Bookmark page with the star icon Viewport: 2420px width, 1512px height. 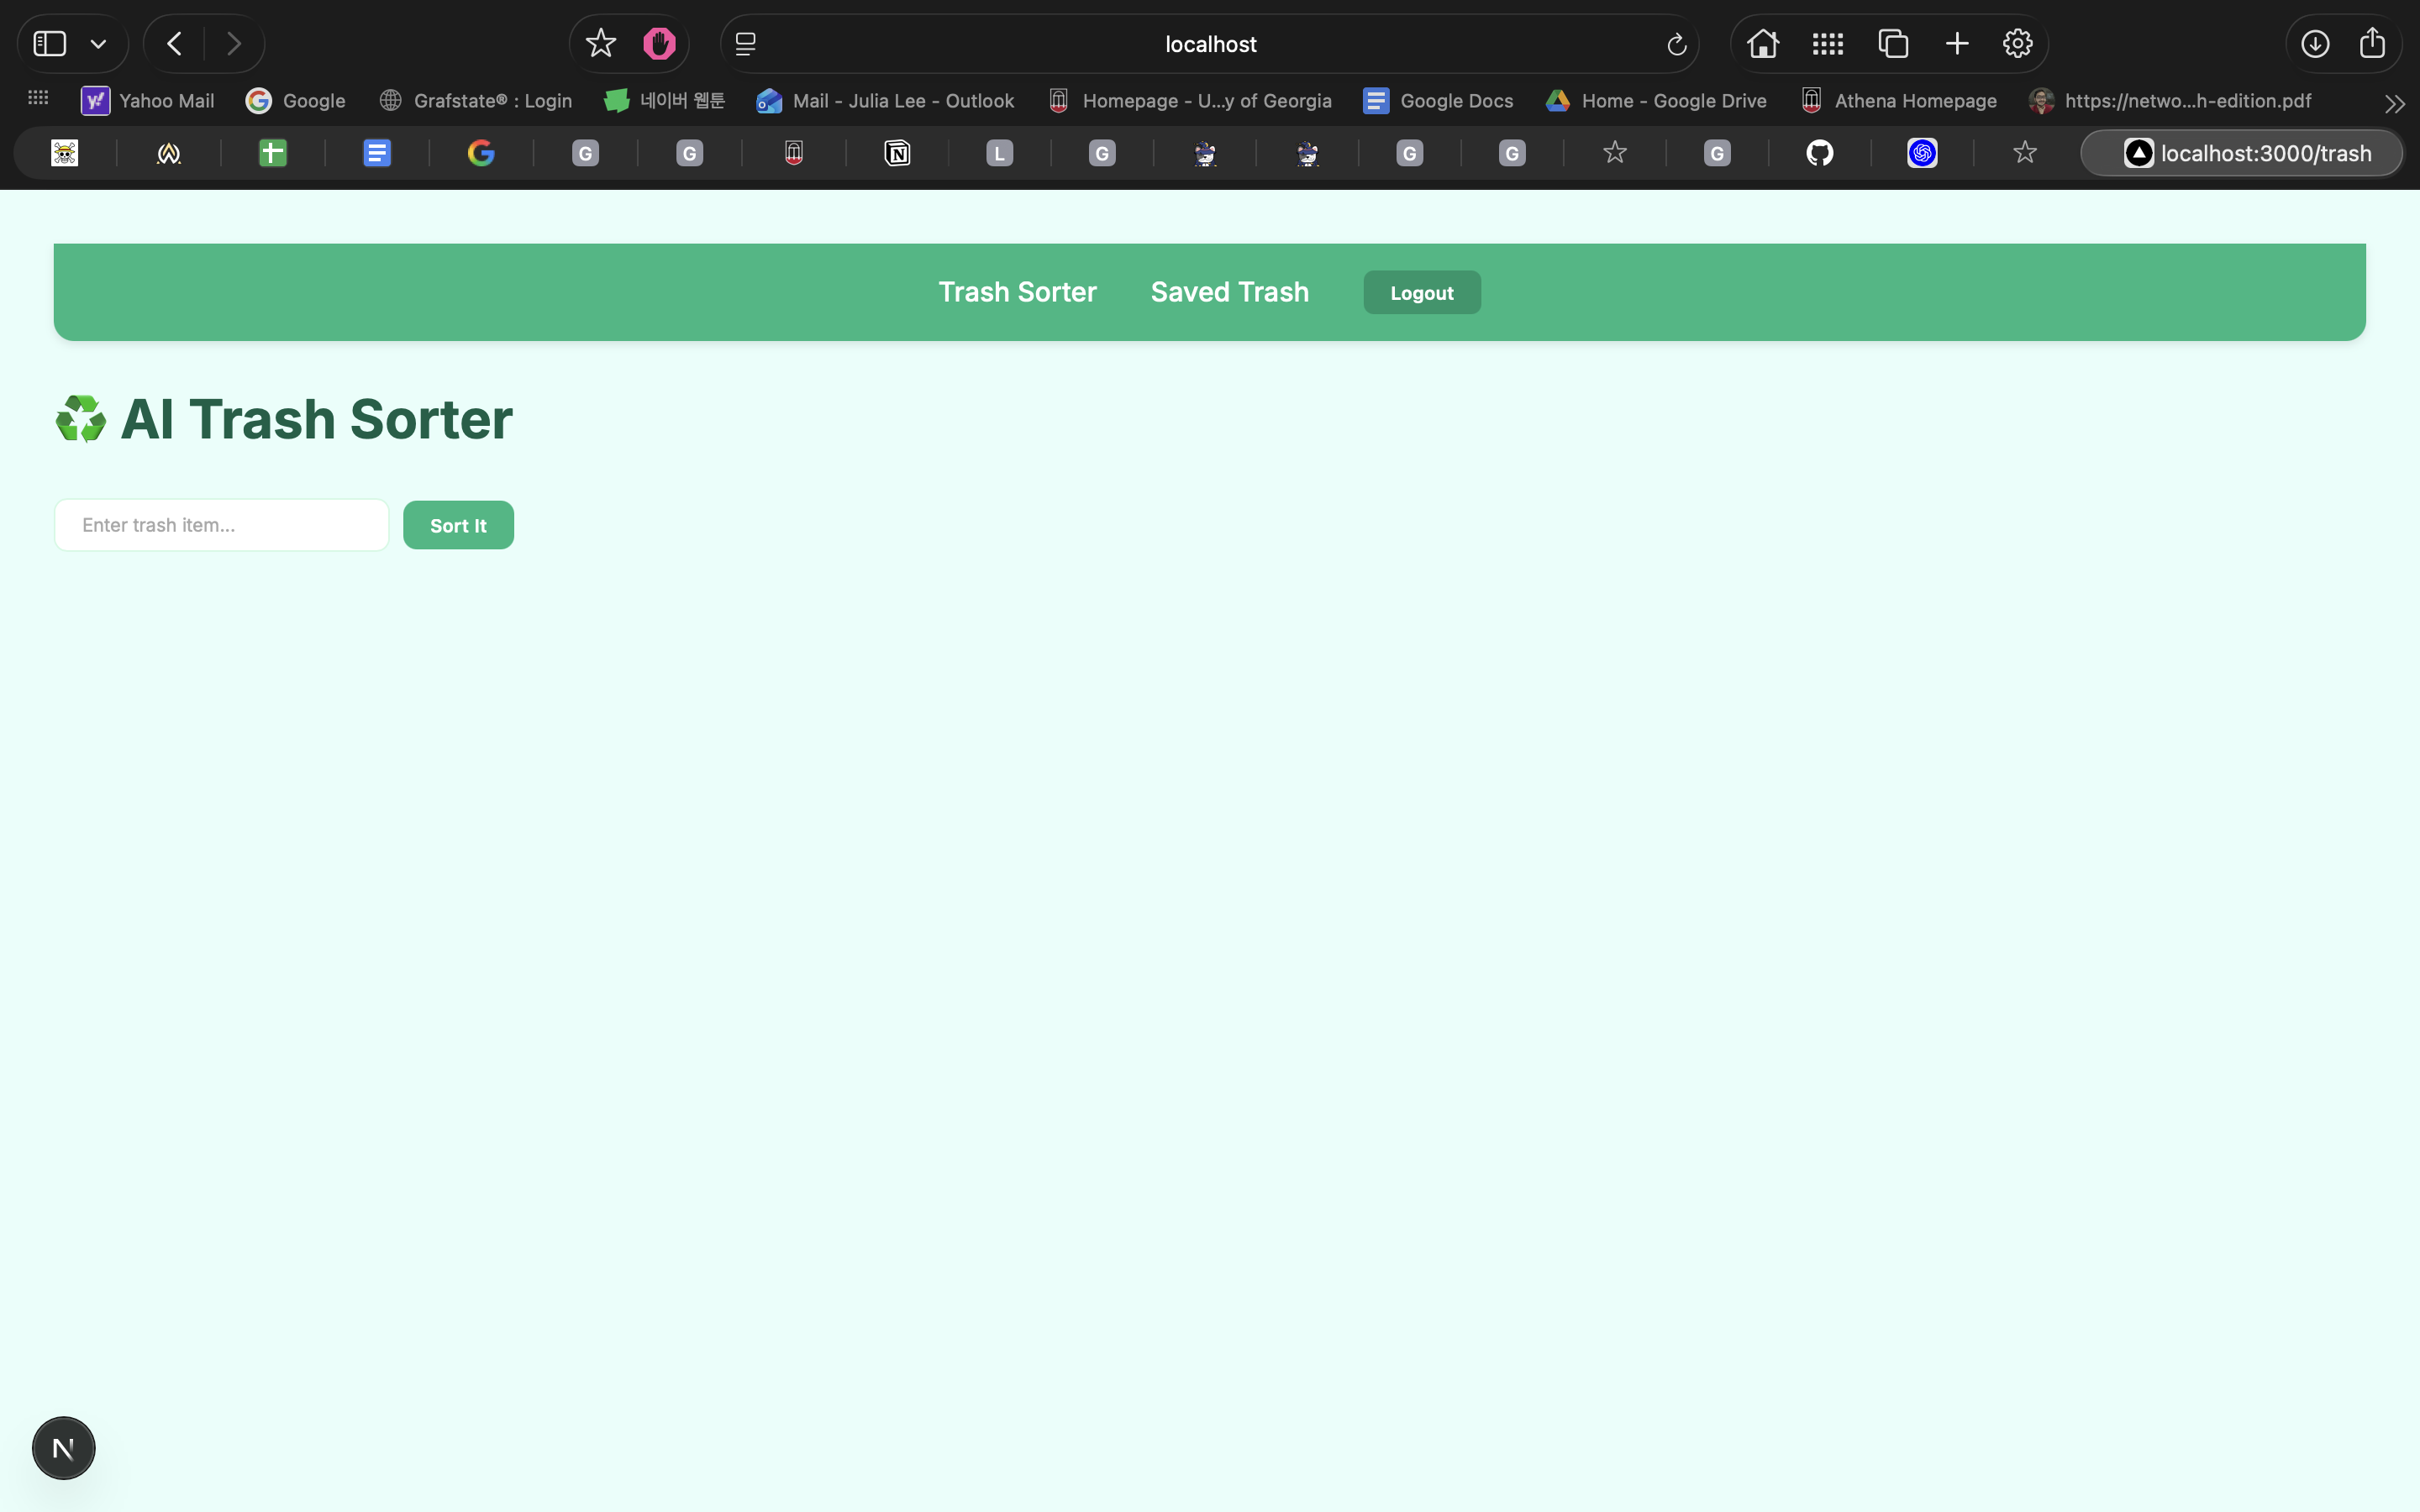pyautogui.click(x=600, y=44)
